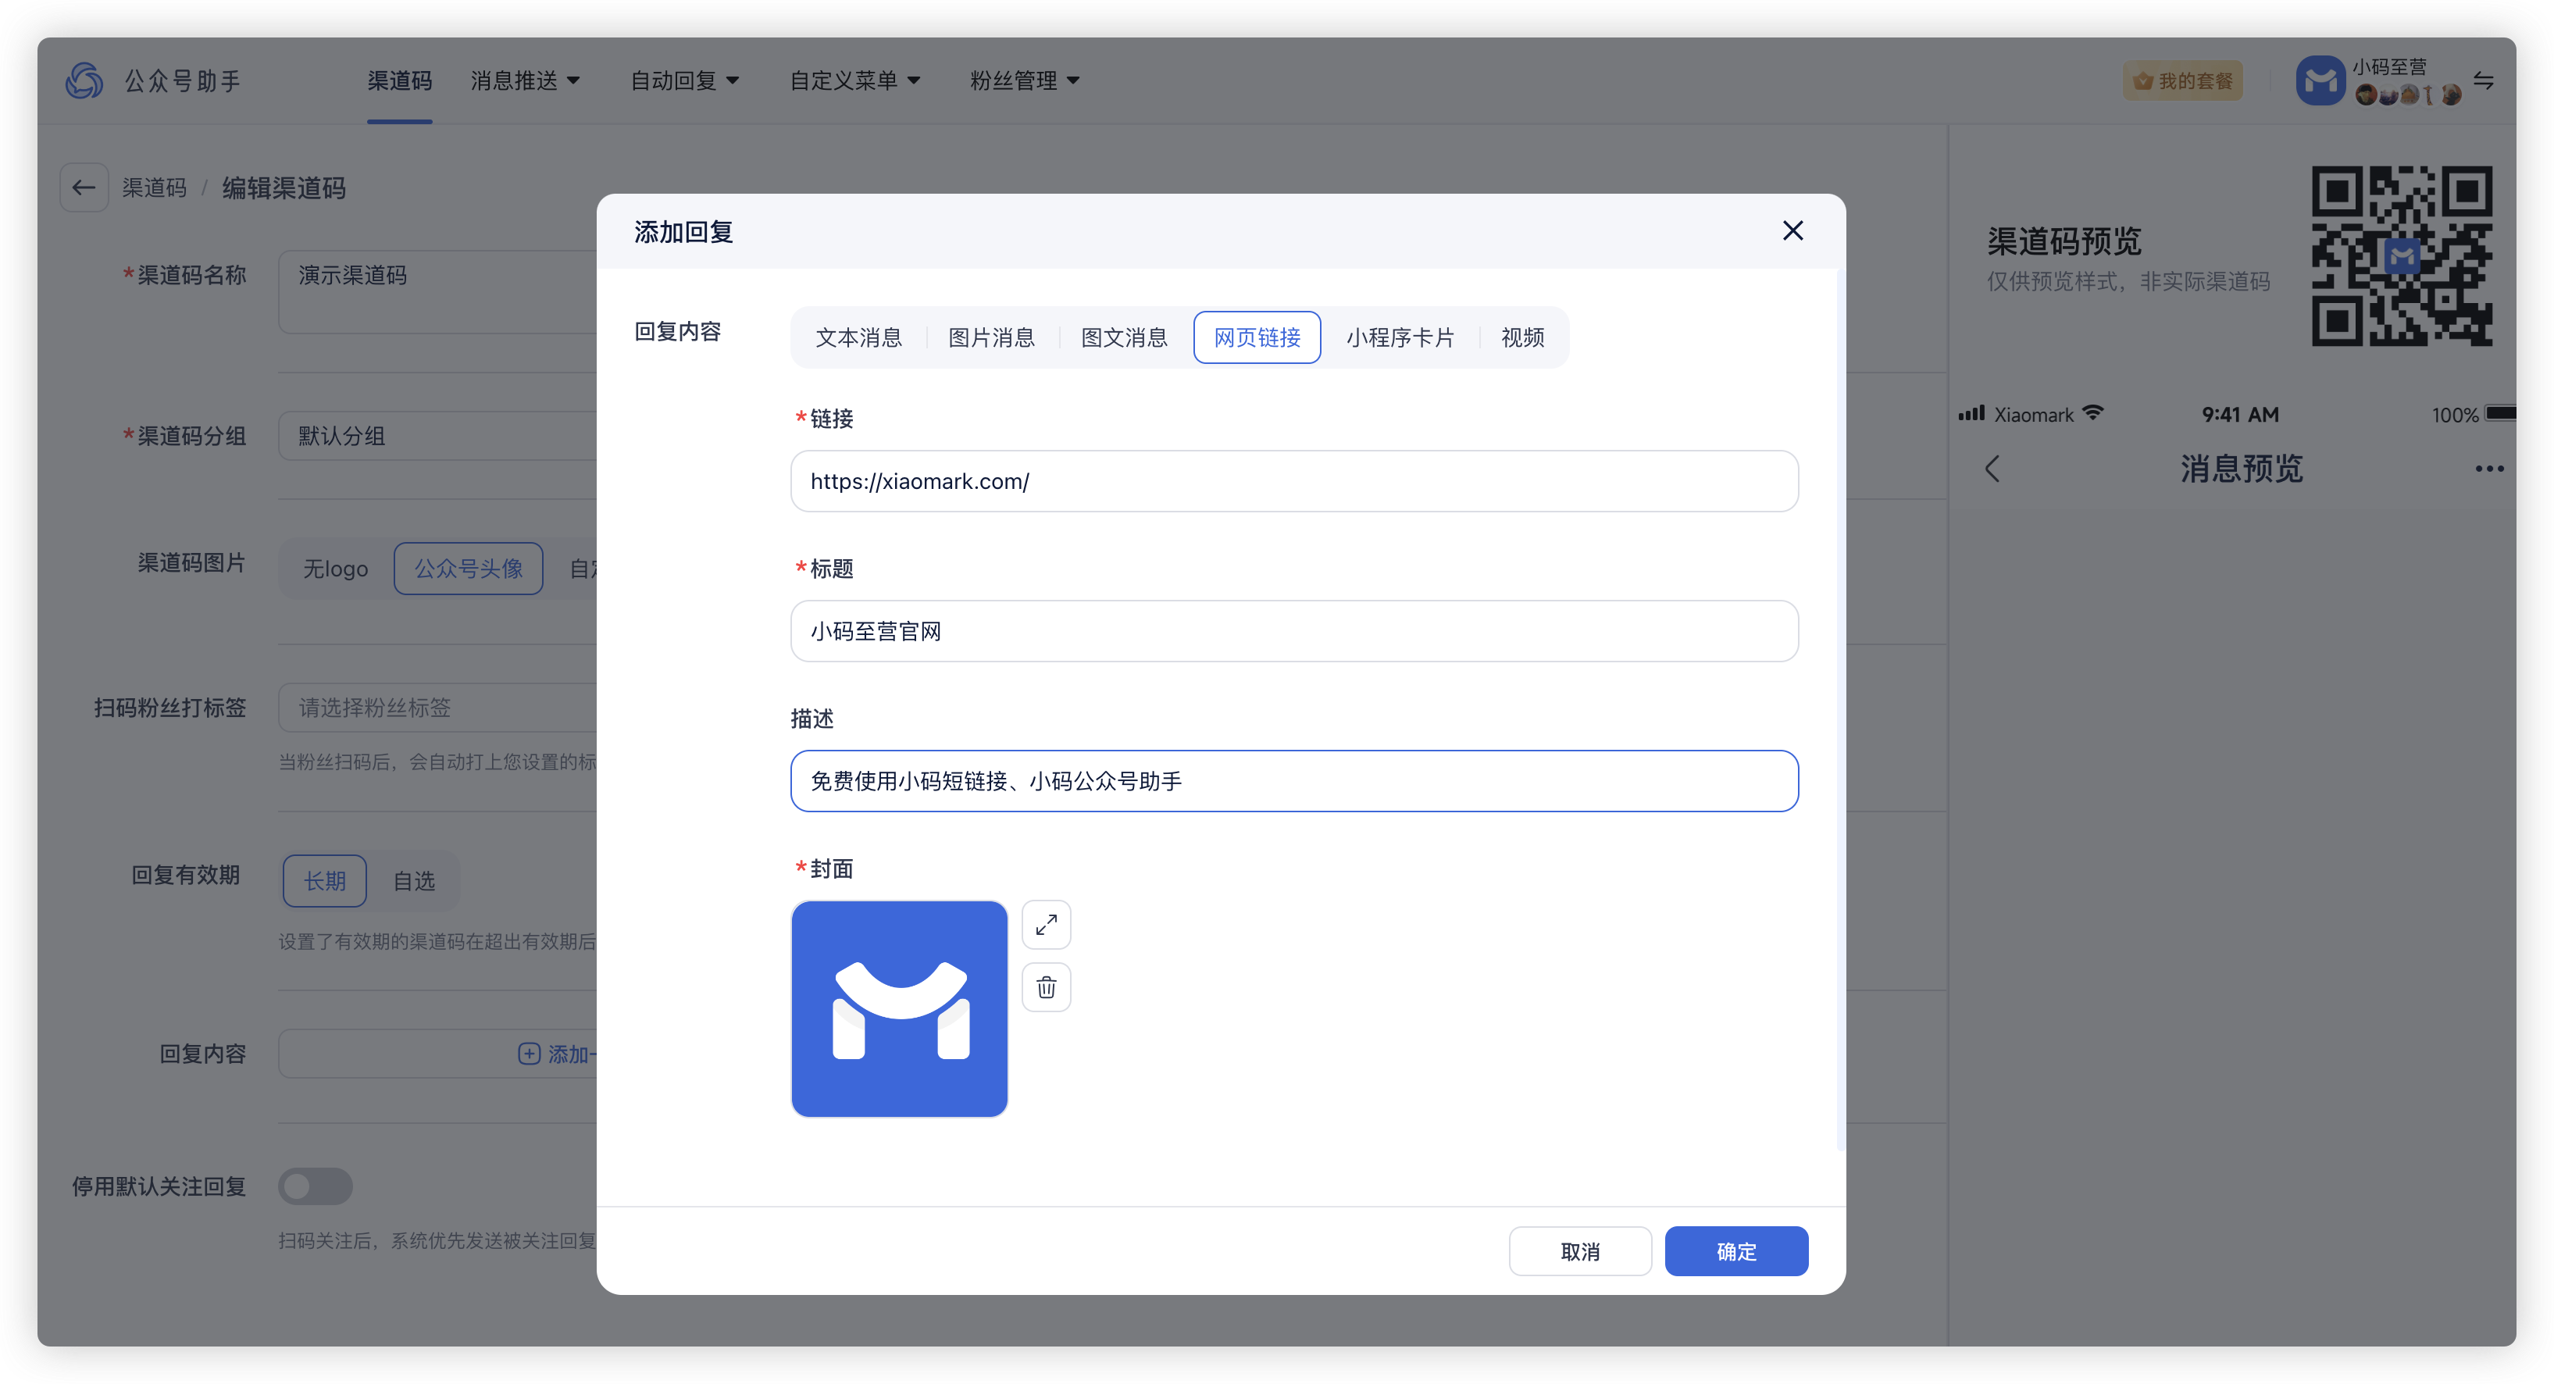Click the 渠道码 breadcrumb link
This screenshot has width=2554, height=1384.
(x=154, y=187)
